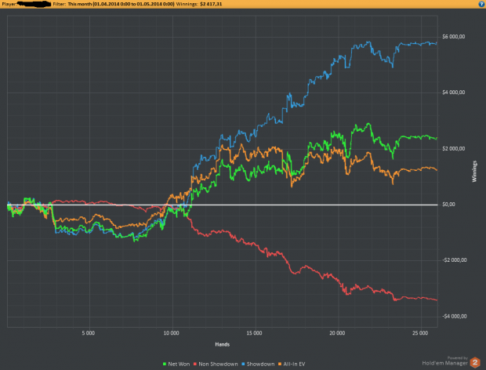The width and height of the screenshot is (486, 370).
Task: Click the 25 000 hands tick label
Action: pos(420,333)
